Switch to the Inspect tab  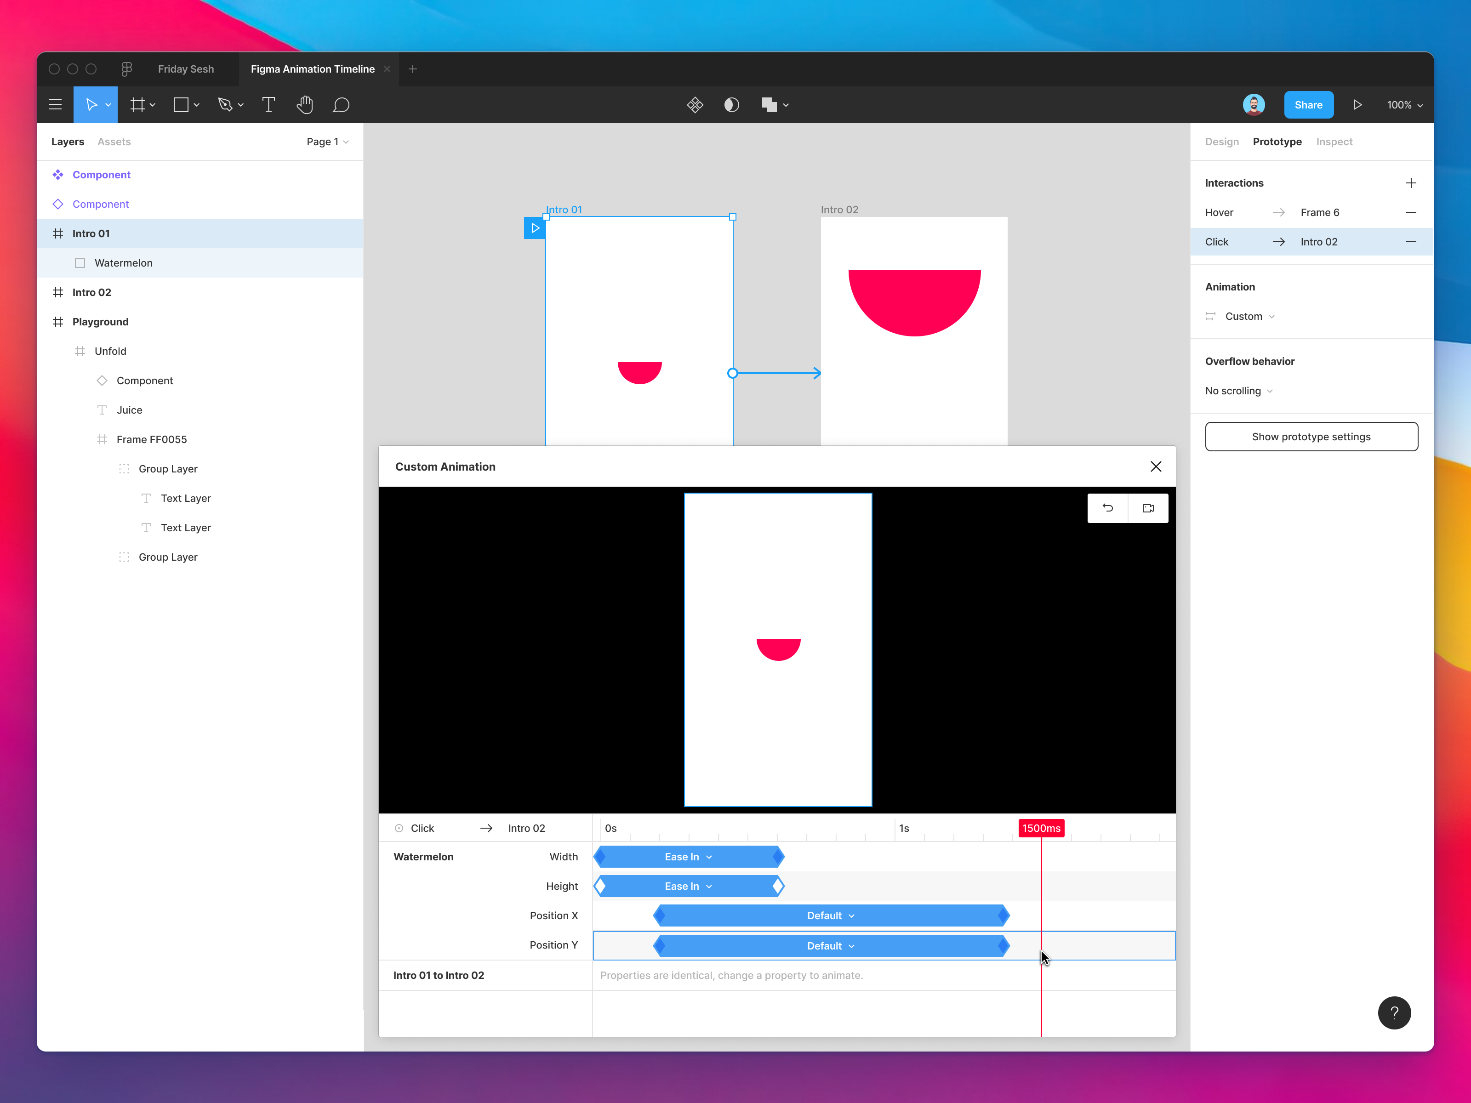[1334, 141]
